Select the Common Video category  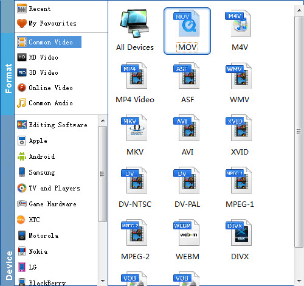[49, 42]
